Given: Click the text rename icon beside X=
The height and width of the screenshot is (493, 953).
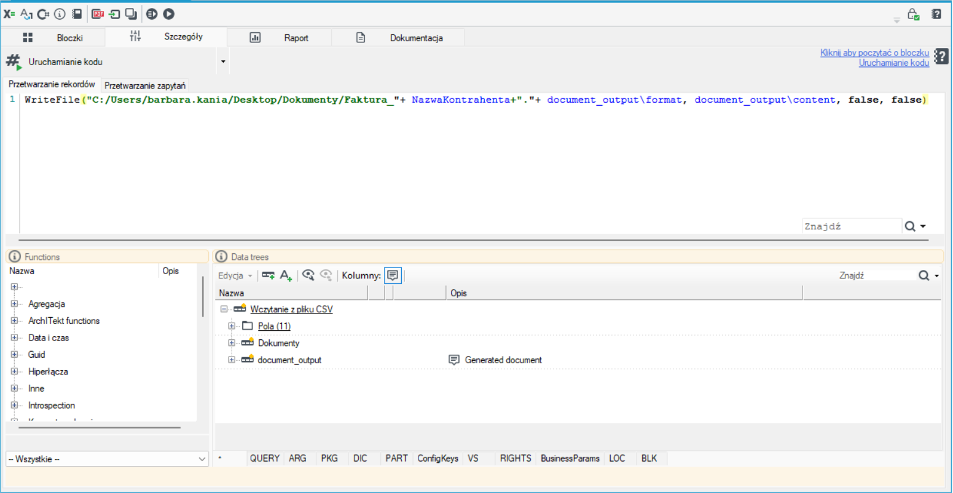Looking at the screenshot, I should click(26, 14).
